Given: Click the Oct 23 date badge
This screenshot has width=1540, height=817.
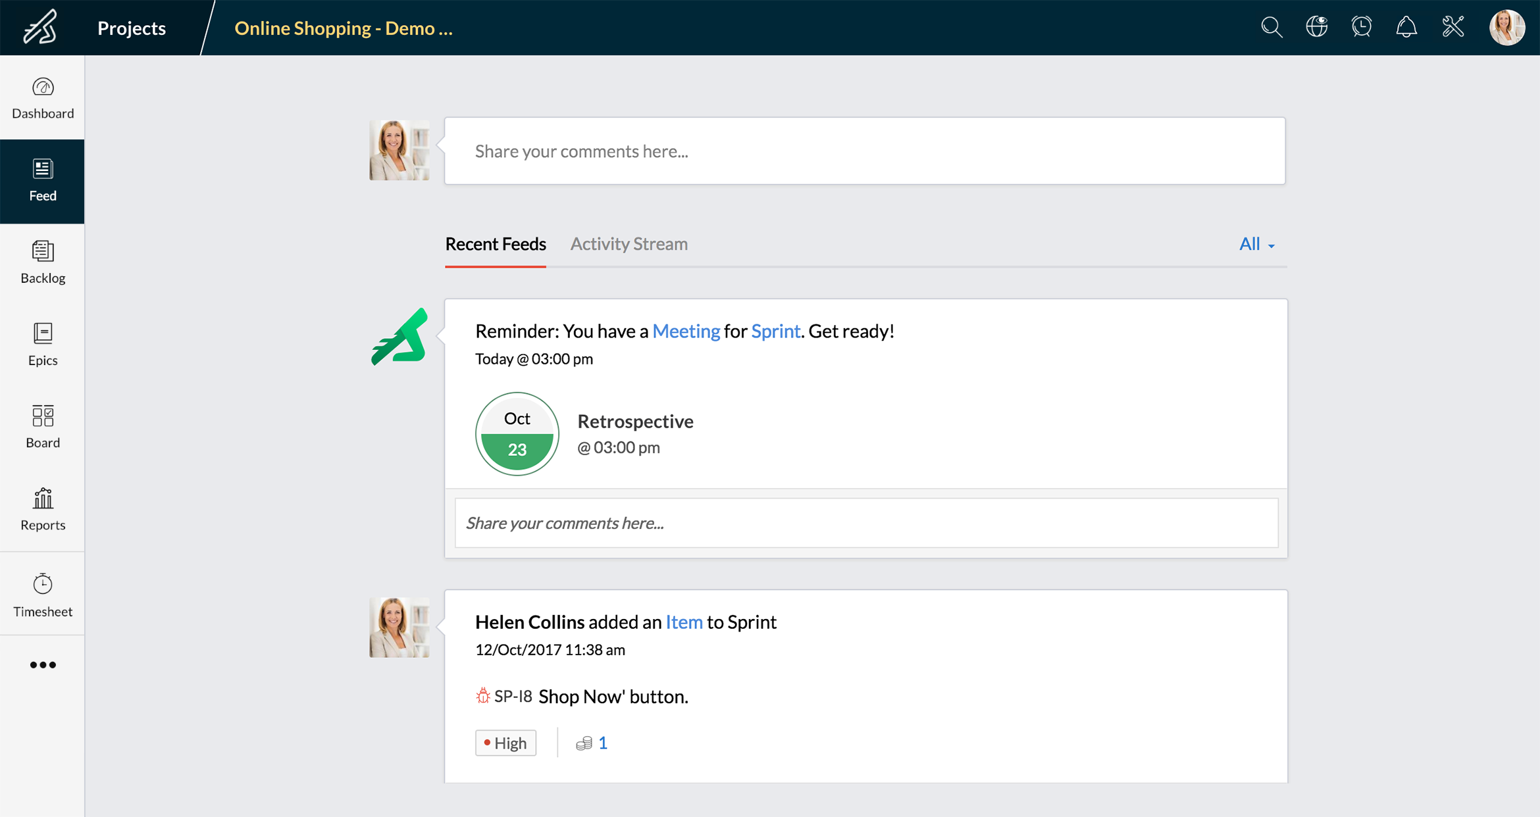Looking at the screenshot, I should click(x=517, y=434).
